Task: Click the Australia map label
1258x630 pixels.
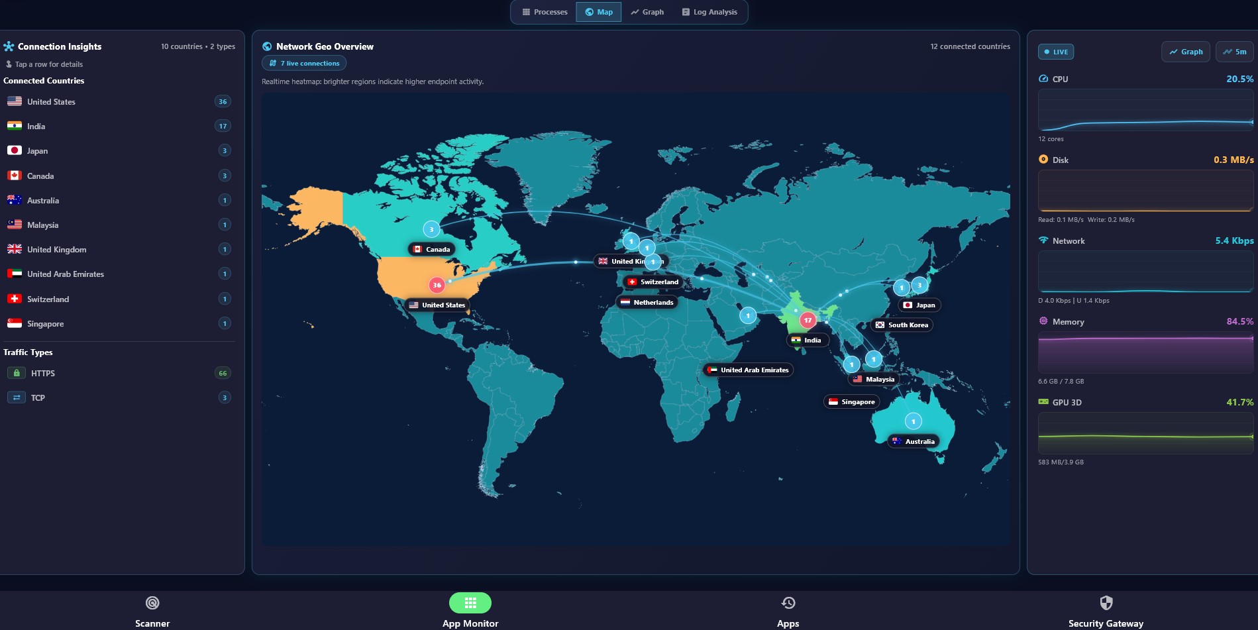Action: point(914,441)
